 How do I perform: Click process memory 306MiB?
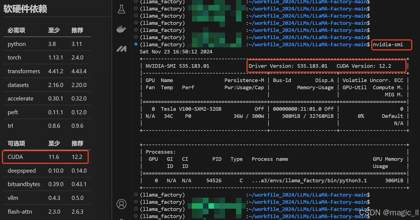pyautogui.click(x=394, y=180)
